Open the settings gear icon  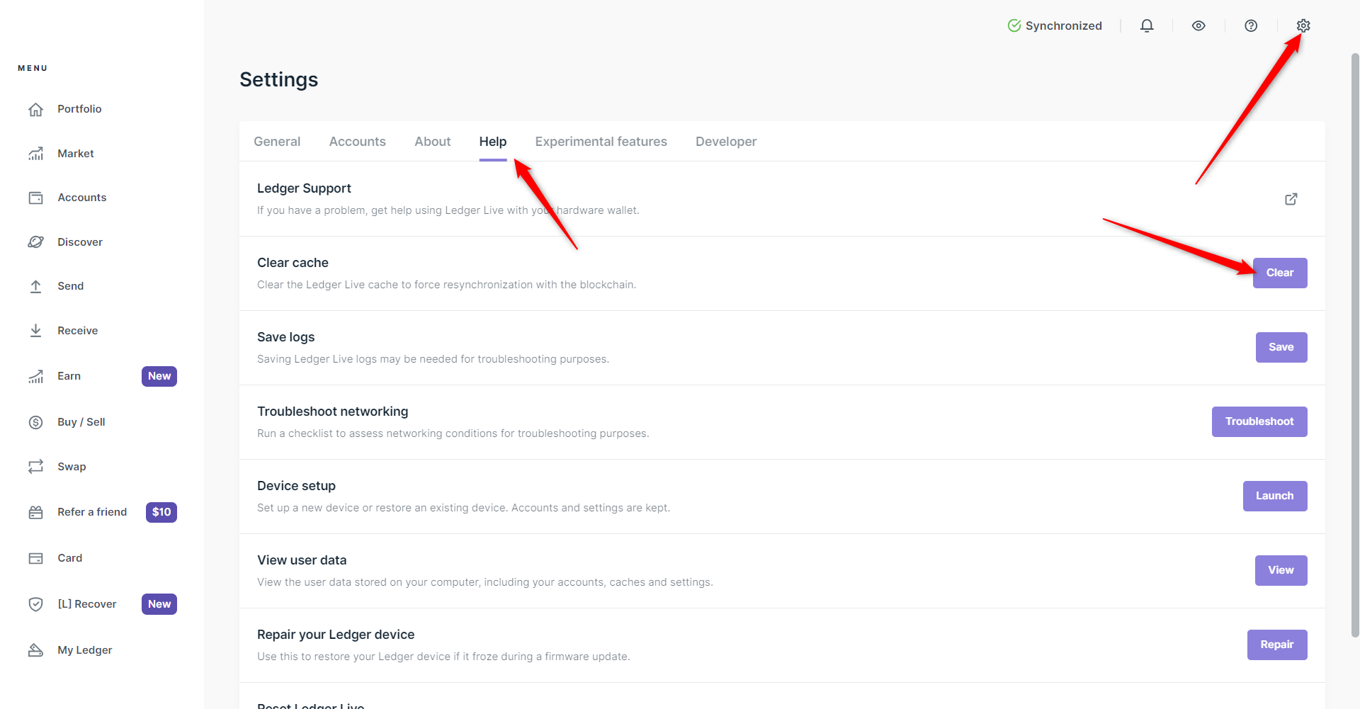click(x=1303, y=25)
